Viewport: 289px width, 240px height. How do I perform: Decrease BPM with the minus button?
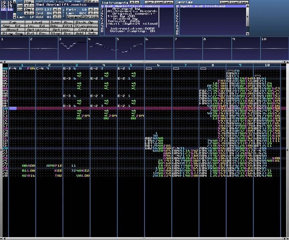click(x=59, y=9)
